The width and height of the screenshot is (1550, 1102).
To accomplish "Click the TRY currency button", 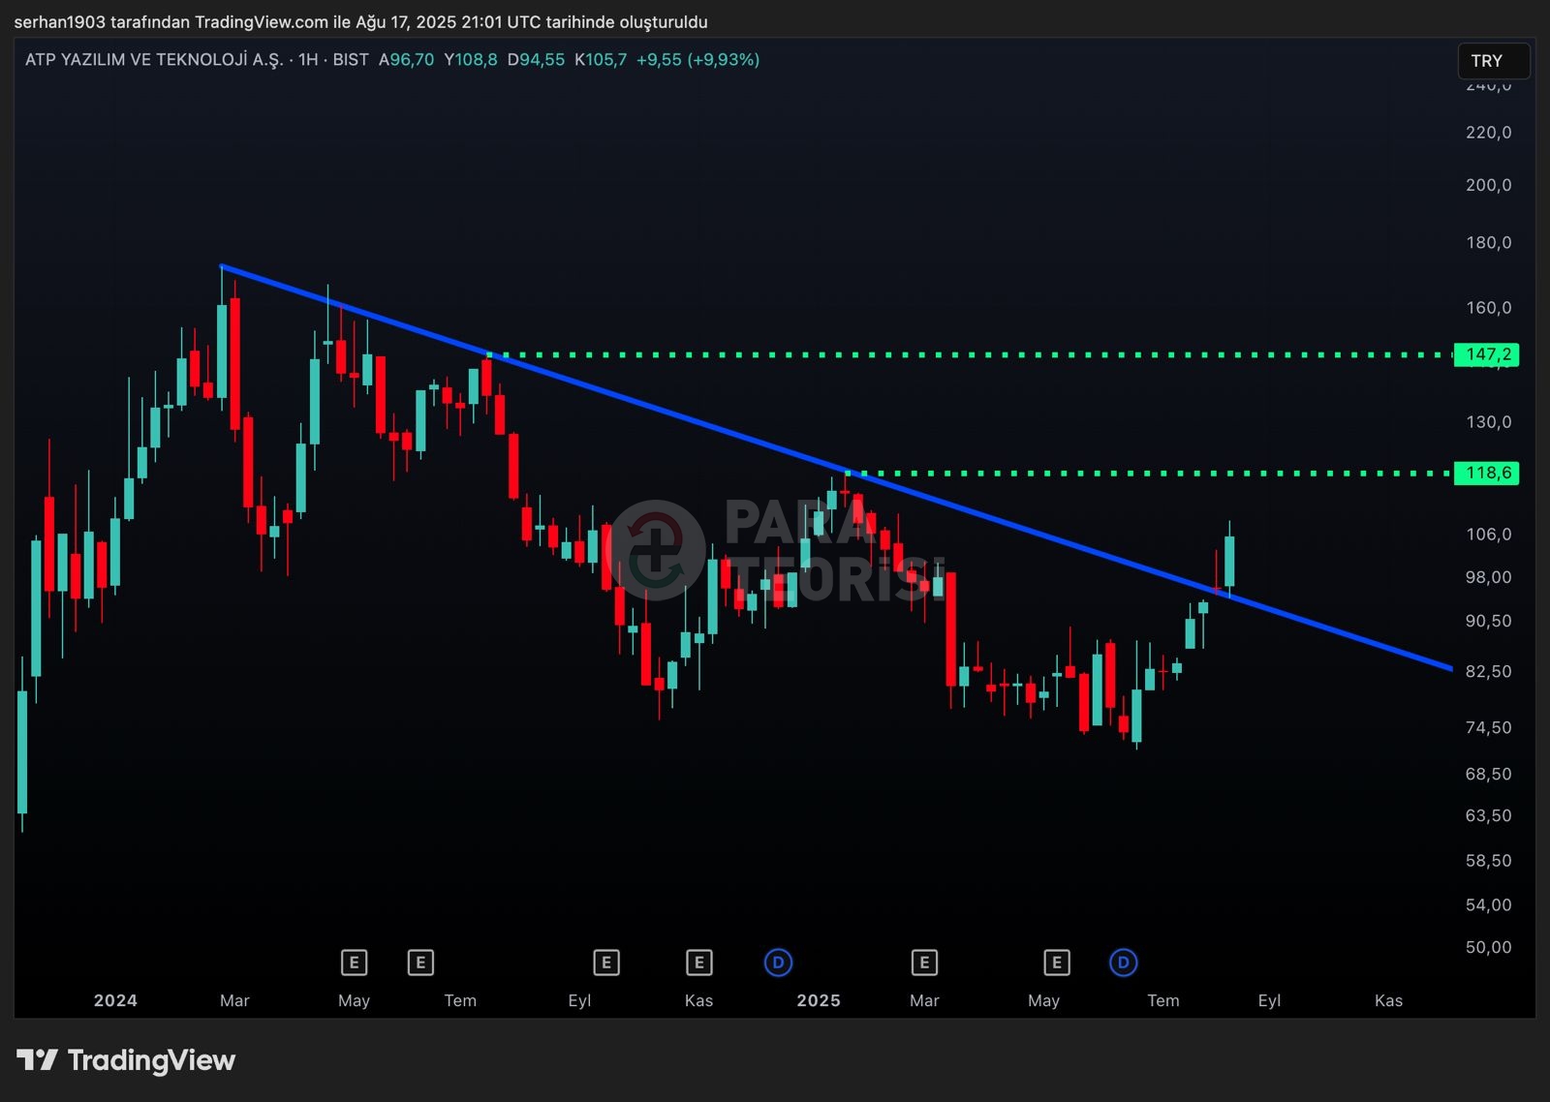I will pos(1493,61).
